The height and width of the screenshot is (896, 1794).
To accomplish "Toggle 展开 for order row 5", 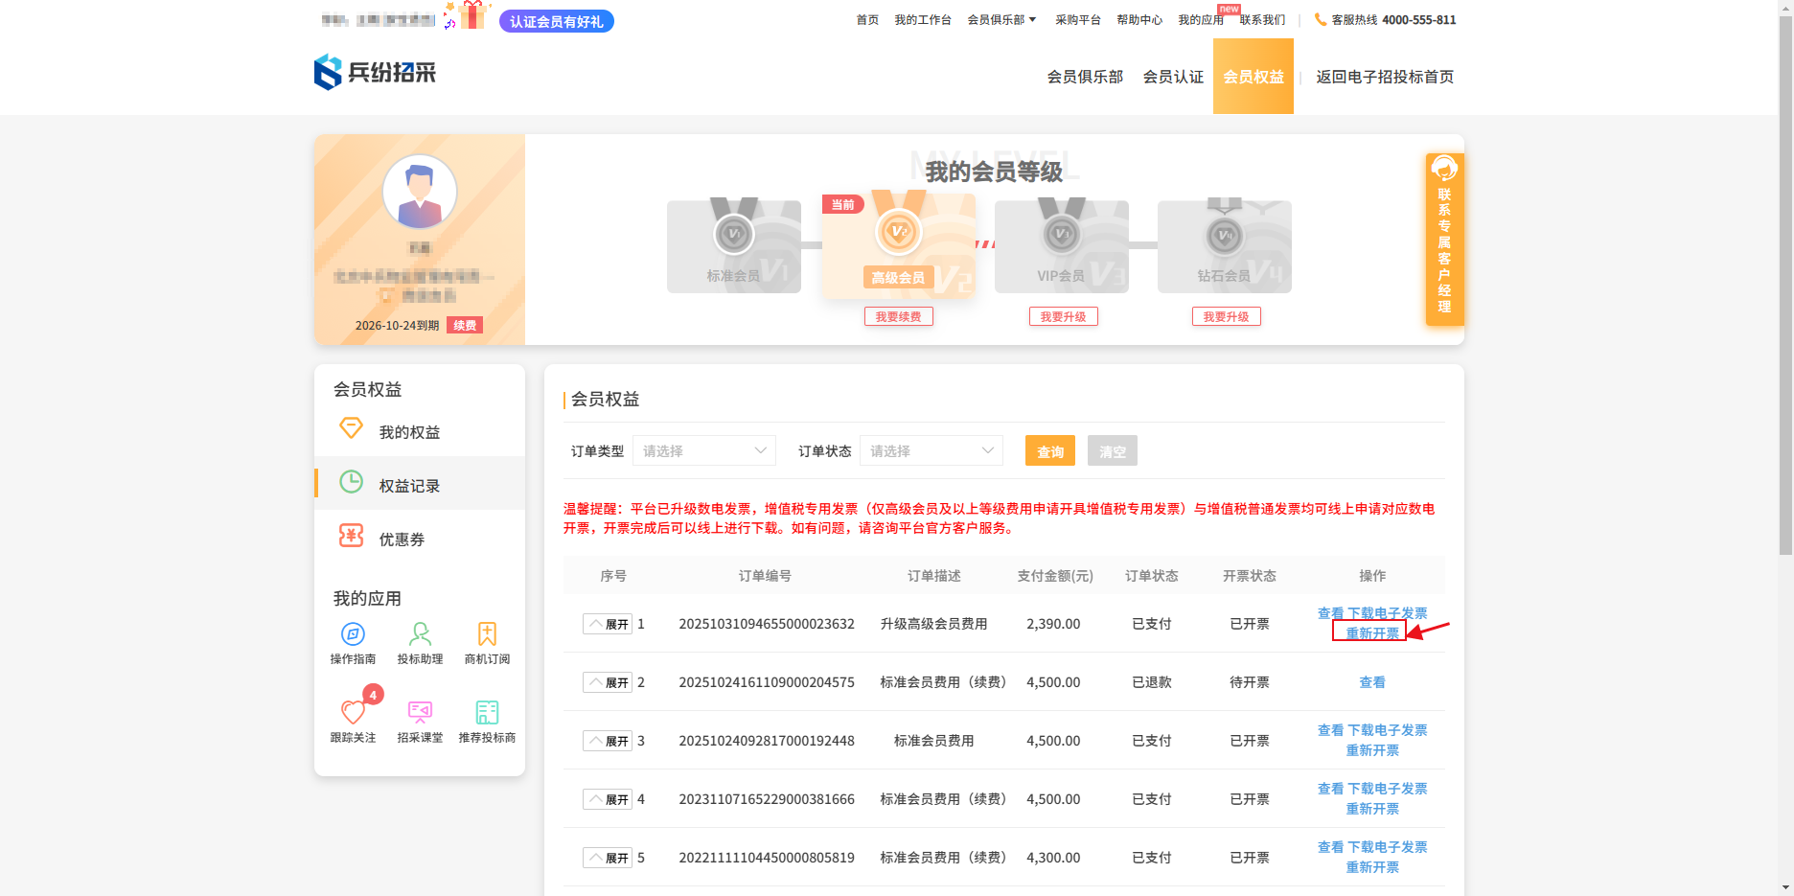I will point(608,859).
